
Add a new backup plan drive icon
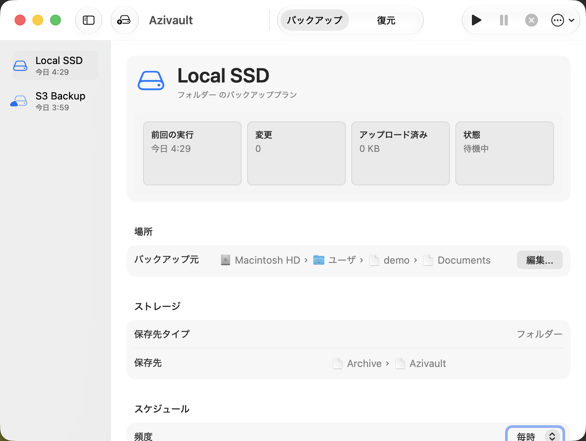(x=124, y=20)
